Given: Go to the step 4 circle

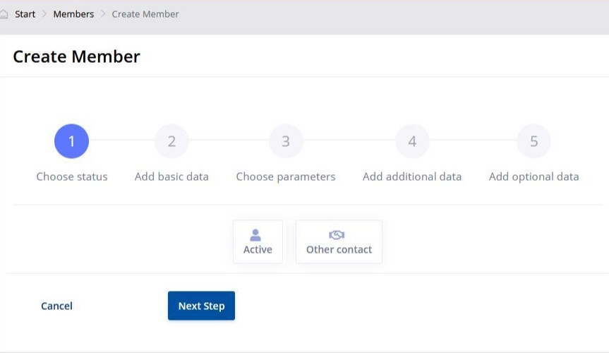Looking at the screenshot, I should pyautogui.click(x=412, y=142).
